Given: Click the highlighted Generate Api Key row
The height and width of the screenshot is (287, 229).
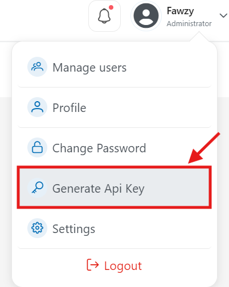Looking at the screenshot, I should 114,188.
